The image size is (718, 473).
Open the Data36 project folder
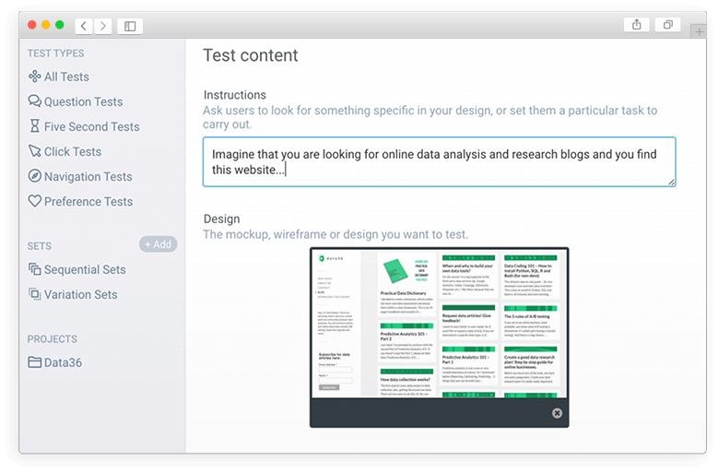click(x=55, y=362)
